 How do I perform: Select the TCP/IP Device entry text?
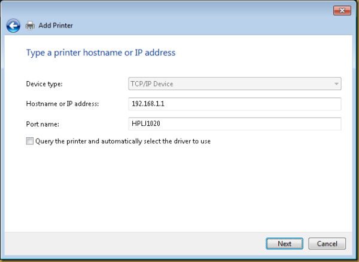(x=152, y=84)
